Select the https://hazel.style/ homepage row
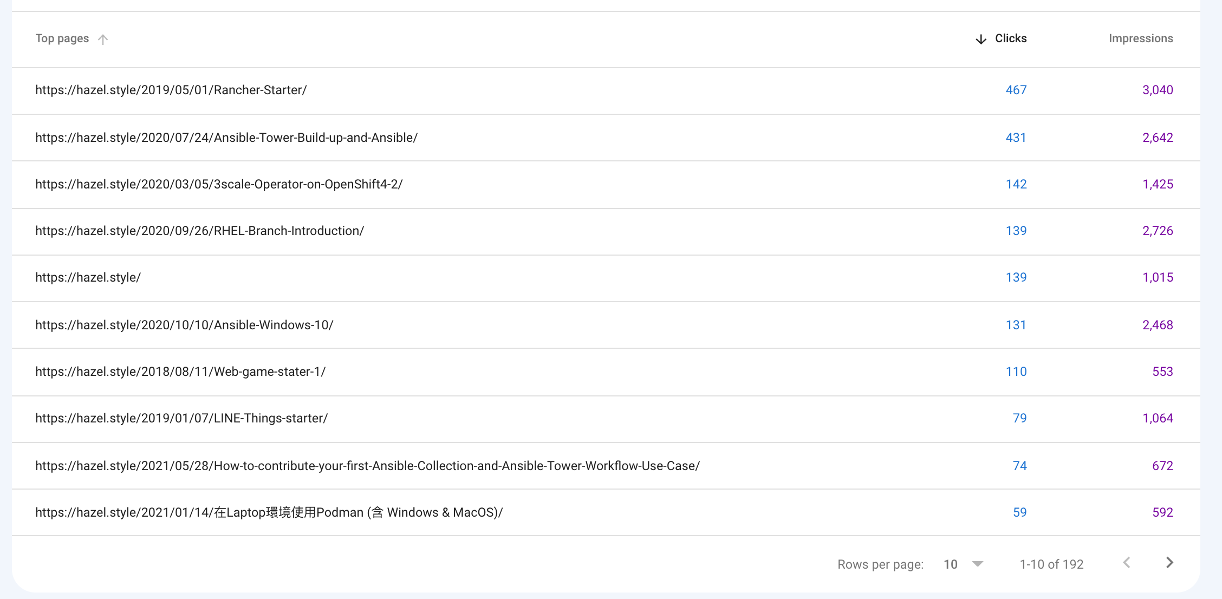The width and height of the screenshot is (1222, 599). pos(606,278)
